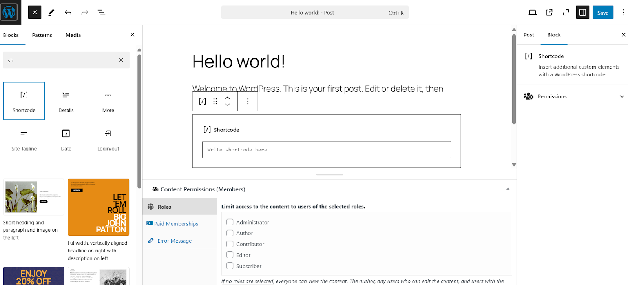Insert the Site Tagline block

coord(24,139)
